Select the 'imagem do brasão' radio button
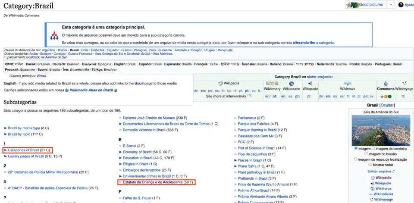The image size is (414, 203). 366,153
